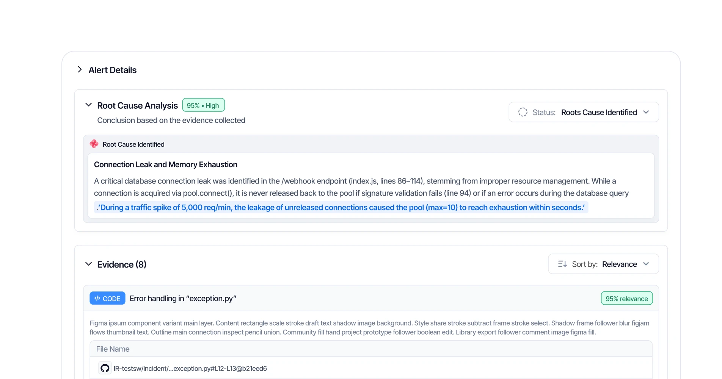Collapse the Root Cause Analysis section
This screenshot has height=379, width=722.
coord(88,105)
